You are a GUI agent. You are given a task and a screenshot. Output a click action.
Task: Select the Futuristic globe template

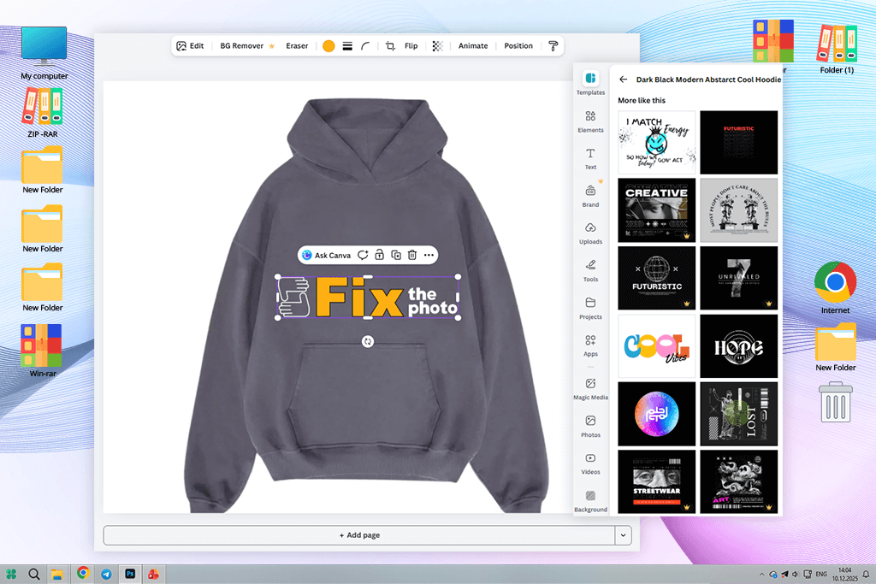(656, 278)
